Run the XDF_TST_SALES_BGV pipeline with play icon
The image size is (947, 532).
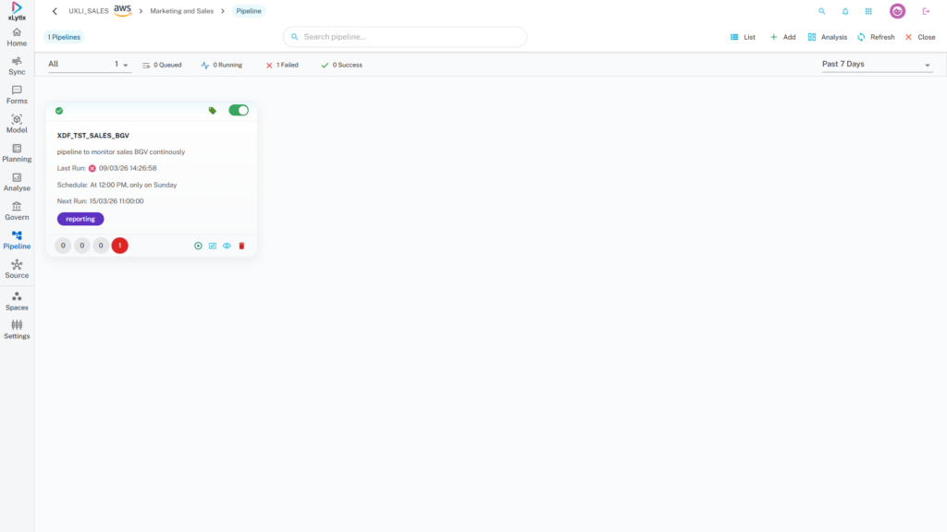198,246
